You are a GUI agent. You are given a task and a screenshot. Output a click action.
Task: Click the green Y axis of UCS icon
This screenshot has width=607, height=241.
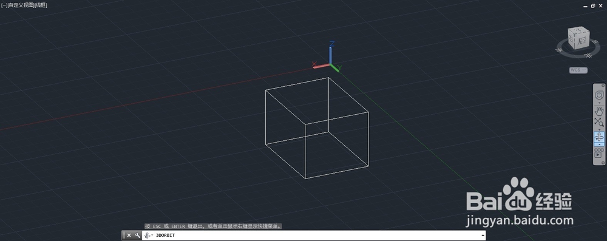point(336,68)
